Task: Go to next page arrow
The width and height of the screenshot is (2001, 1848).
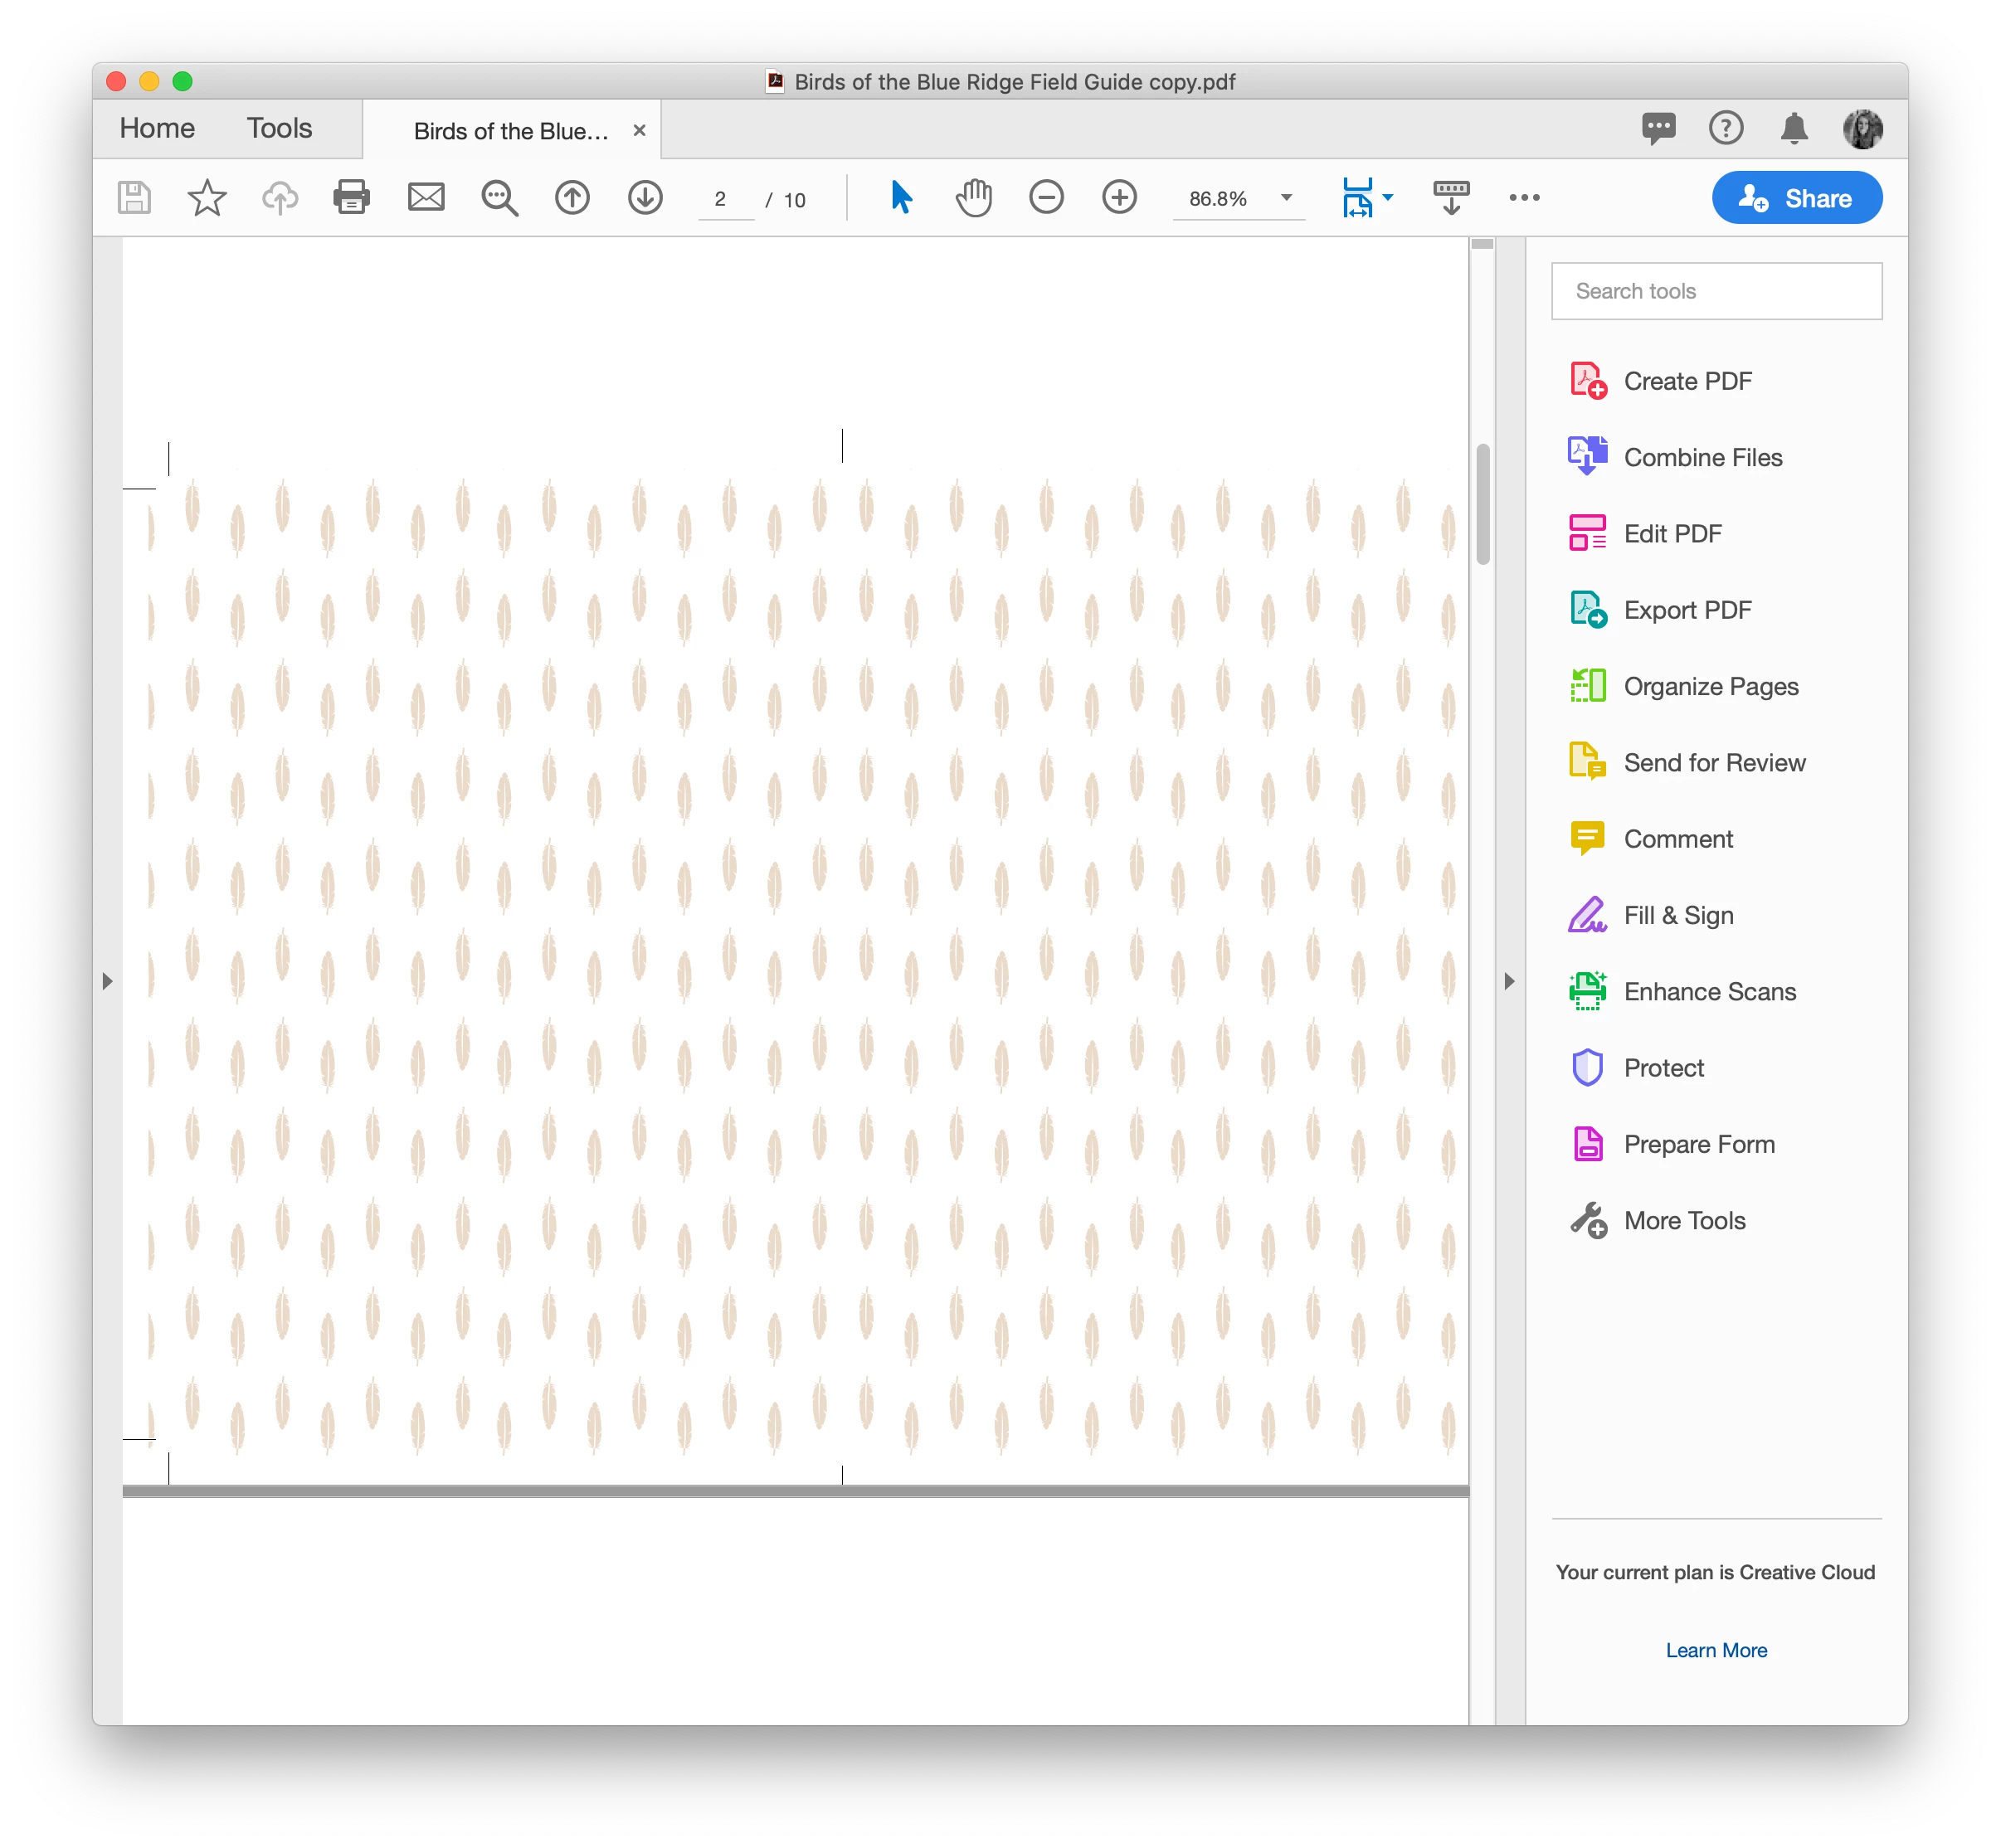Action: (x=645, y=198)
